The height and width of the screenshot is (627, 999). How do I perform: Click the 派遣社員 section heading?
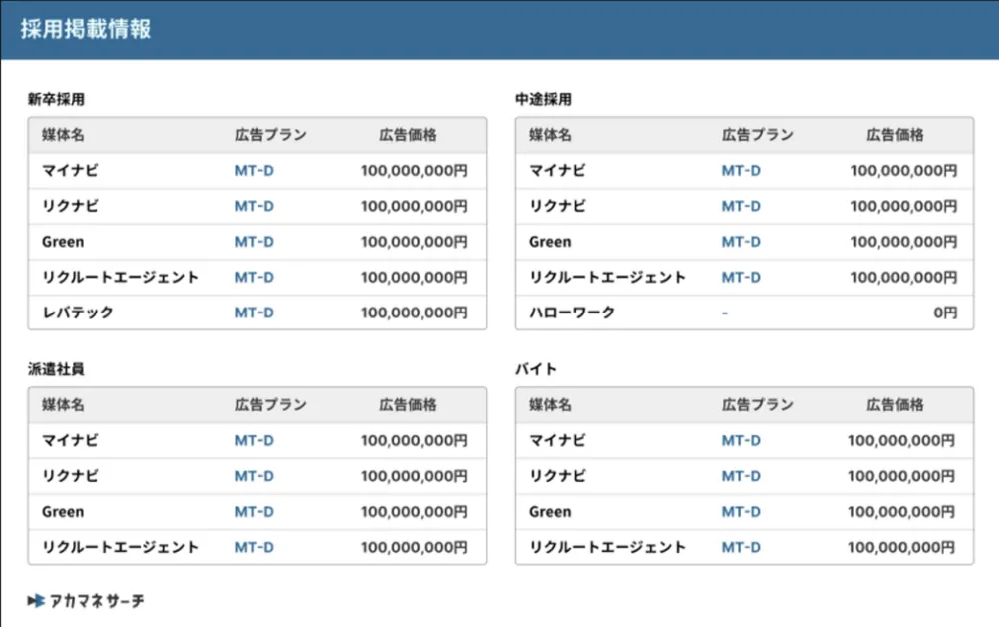(x=56, y=369)
